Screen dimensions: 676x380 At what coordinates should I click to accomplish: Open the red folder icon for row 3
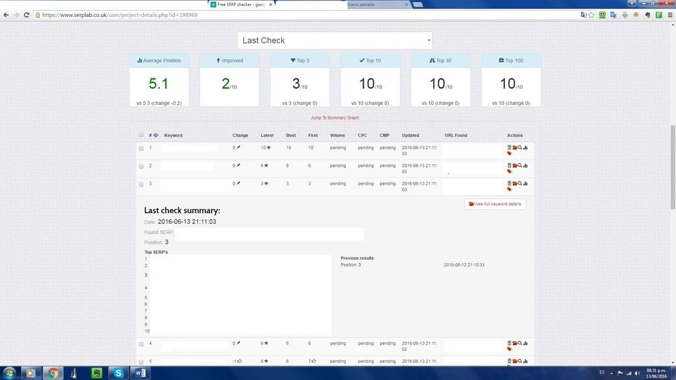coord(514,184)
